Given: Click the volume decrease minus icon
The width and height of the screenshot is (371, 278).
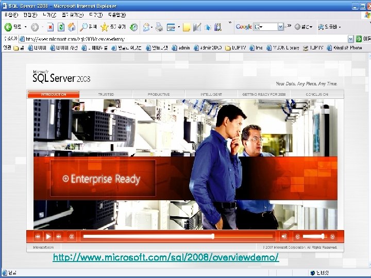Looking at the screenshot, I should coord(298,237).
